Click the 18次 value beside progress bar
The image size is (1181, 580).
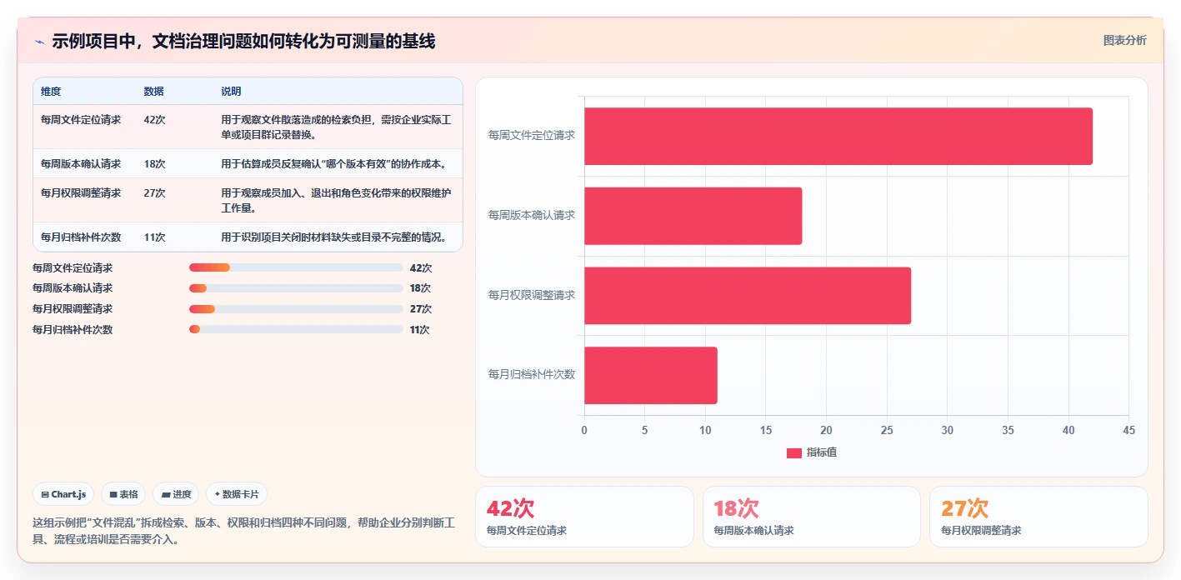(x=420, y=288)
